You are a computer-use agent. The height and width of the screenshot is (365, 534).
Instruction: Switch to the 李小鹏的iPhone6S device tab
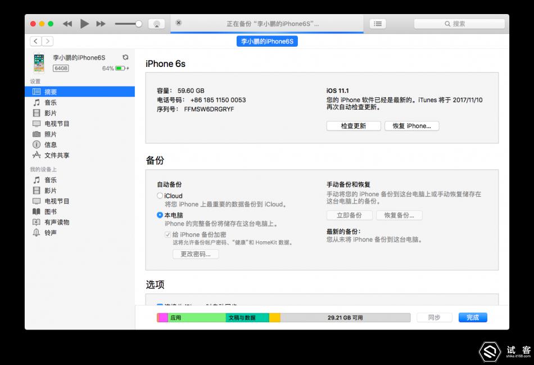[x=265, y=41]
